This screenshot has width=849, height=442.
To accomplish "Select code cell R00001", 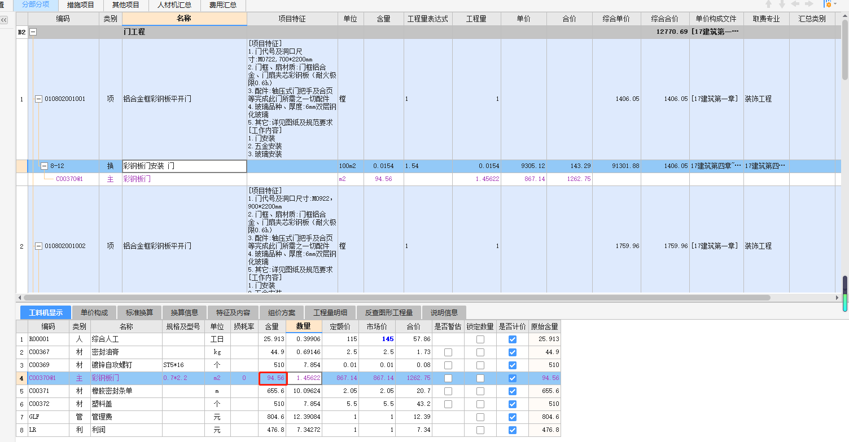I will [48, 339].
